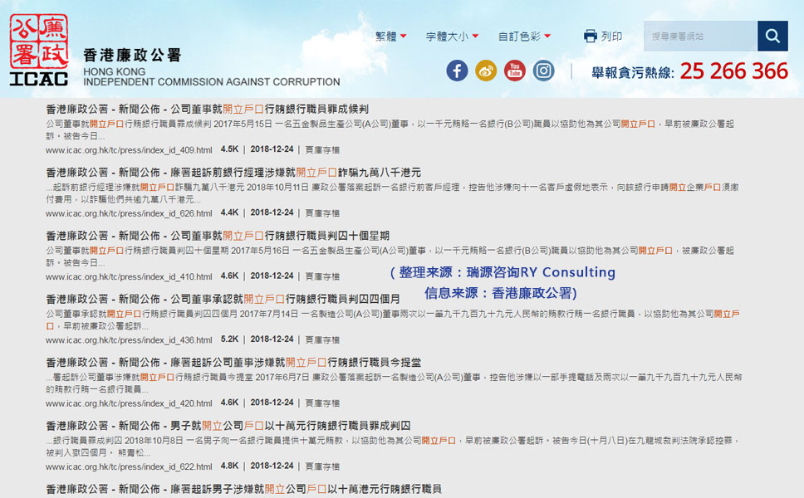This screenshot has height=498, width=804.
Task: Open result 公司董事就開立戶口行賄銀行職員罪成候判
Action: (x=207, y=109)
